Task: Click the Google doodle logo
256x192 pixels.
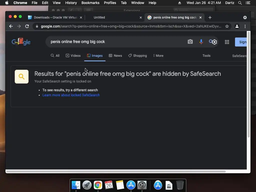Action: 21,42
